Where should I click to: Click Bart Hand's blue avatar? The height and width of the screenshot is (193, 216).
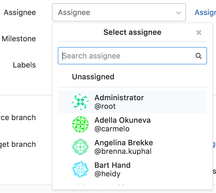[80, 169]
